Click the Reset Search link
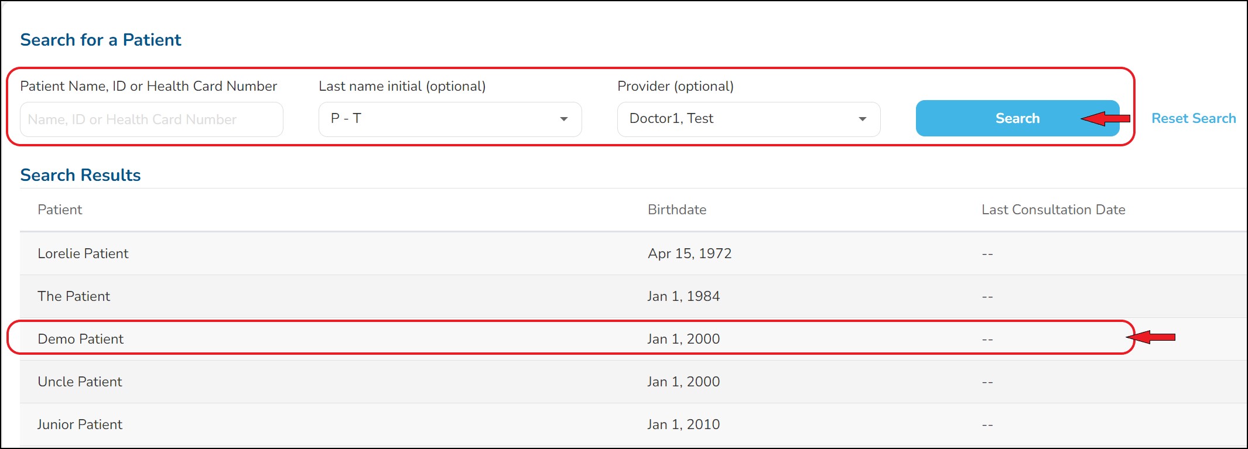This screenshot has height=449, width=1248. point(1193,119)
